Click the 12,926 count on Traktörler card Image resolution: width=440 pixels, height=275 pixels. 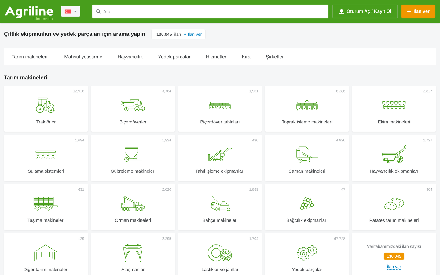point(79,91)
